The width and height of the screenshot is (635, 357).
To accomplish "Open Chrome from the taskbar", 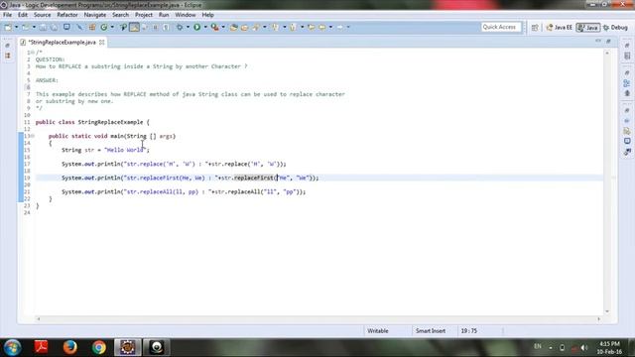I will tap(99, 347).
